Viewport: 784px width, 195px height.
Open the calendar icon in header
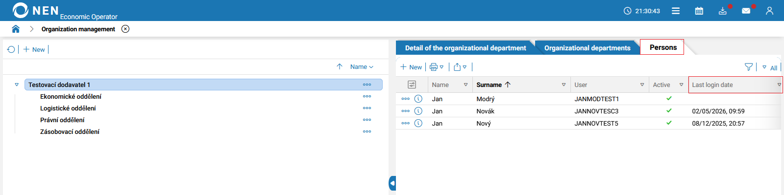[x=699, y=11]
